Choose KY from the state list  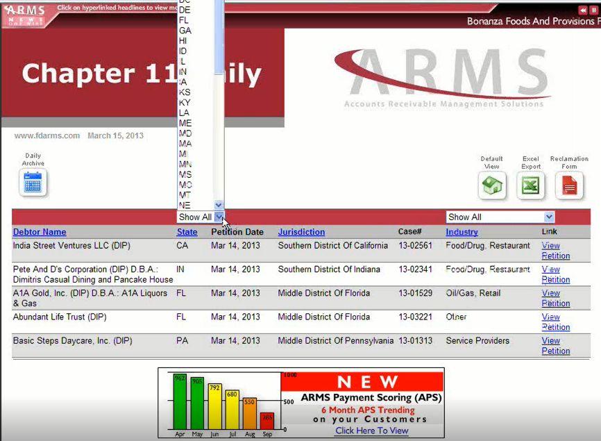(185, 102)
